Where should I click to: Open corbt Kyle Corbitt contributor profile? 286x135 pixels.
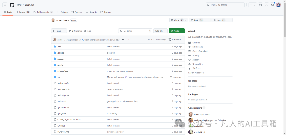pos(202,114)
